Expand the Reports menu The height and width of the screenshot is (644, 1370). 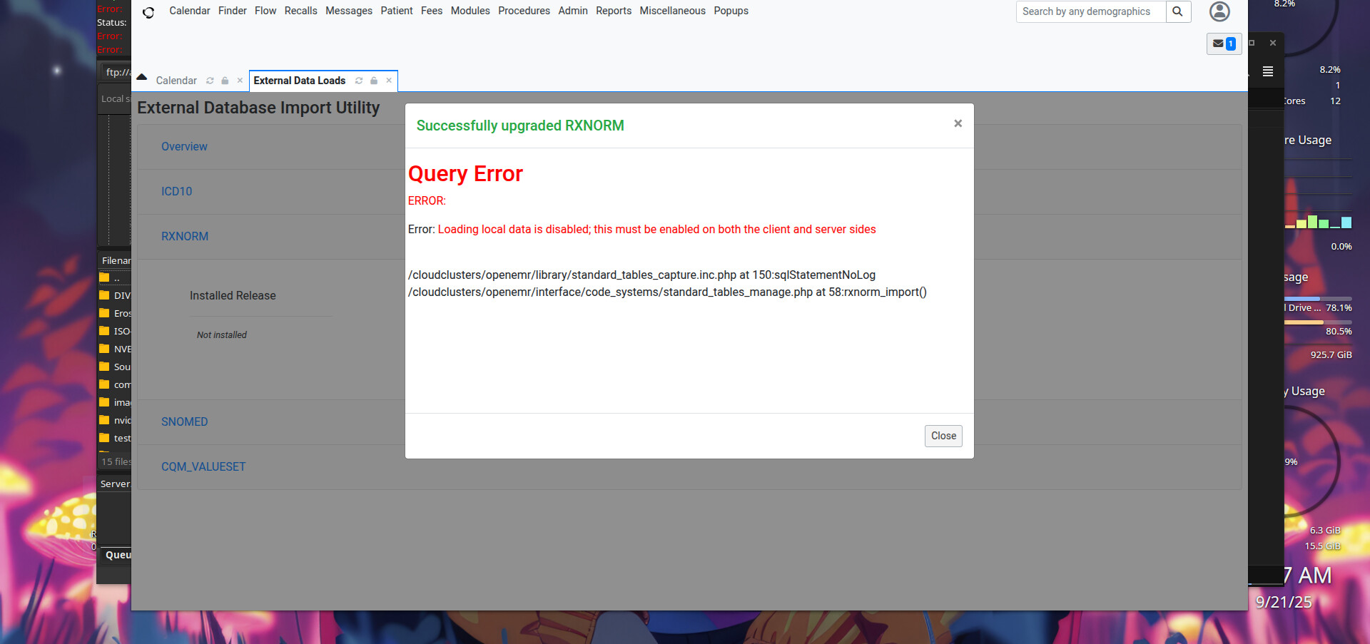[x=613, y=11]
